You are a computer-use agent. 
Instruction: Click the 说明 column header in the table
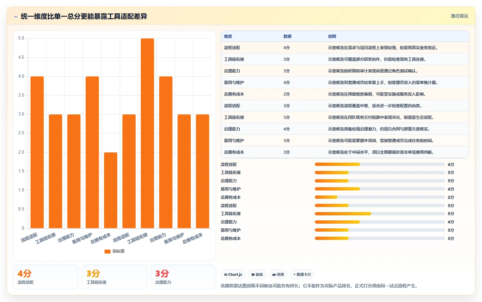pos(332,37)
